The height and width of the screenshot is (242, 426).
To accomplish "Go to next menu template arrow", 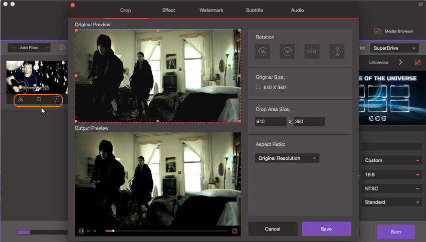I will tap(400, 62).
